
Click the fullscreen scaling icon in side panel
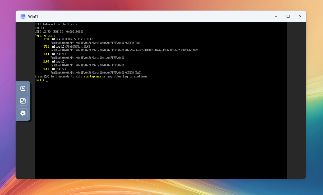[23, 101]
